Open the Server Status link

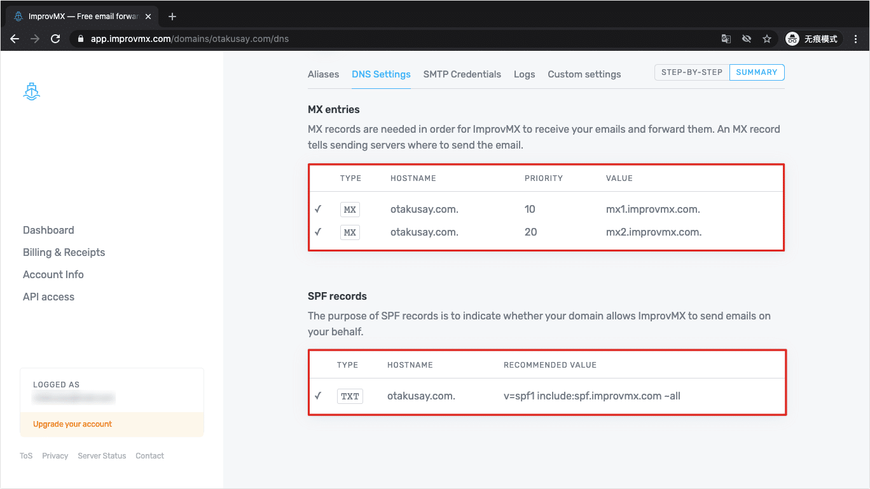(102, 456)
